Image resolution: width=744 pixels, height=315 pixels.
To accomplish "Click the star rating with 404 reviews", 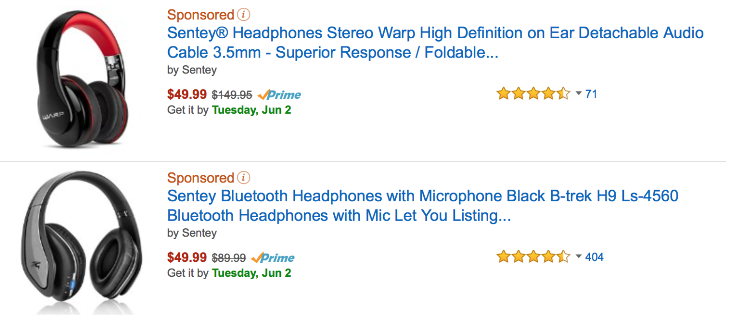I will click(x=533, y=256).
